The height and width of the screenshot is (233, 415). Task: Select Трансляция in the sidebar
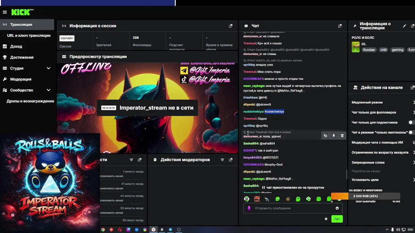(x=27, y=25)
